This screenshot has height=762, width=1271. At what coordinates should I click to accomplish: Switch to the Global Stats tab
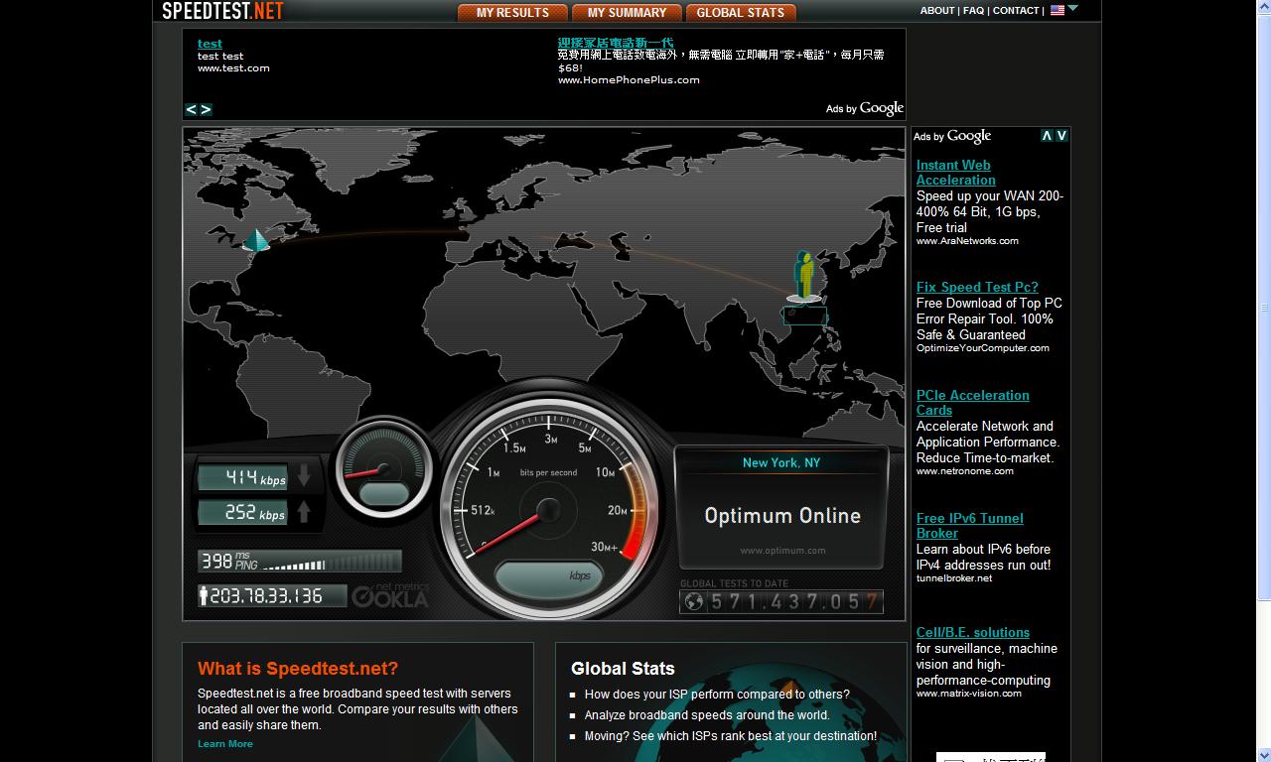(740, 13)
